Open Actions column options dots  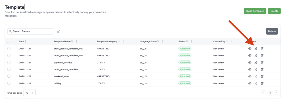258,41
